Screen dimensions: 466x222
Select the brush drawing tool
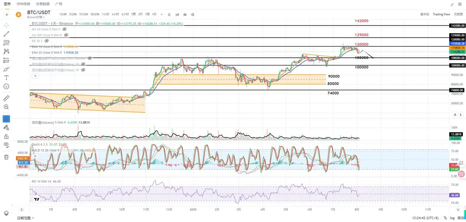click(6, 69)
